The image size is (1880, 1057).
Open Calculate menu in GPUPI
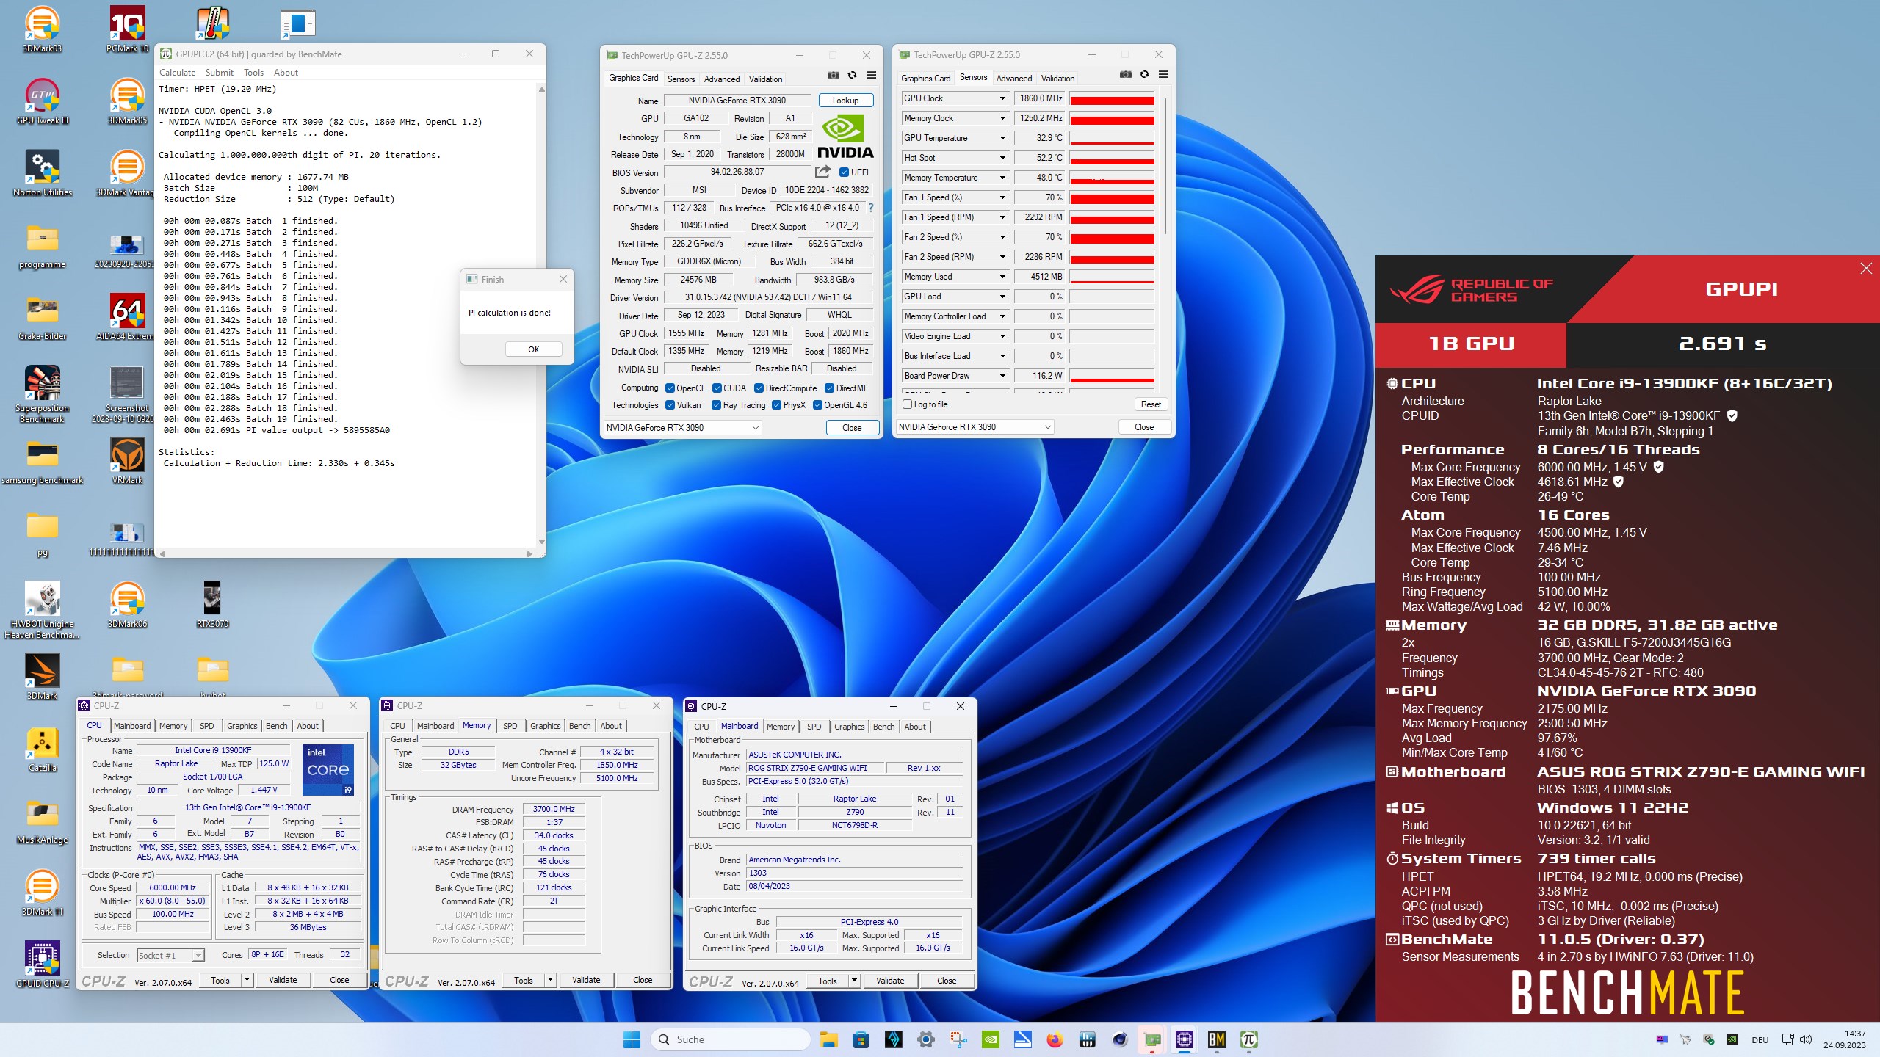(178, 73)
